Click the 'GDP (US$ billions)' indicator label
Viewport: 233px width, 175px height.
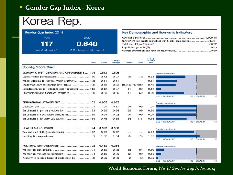133,38
